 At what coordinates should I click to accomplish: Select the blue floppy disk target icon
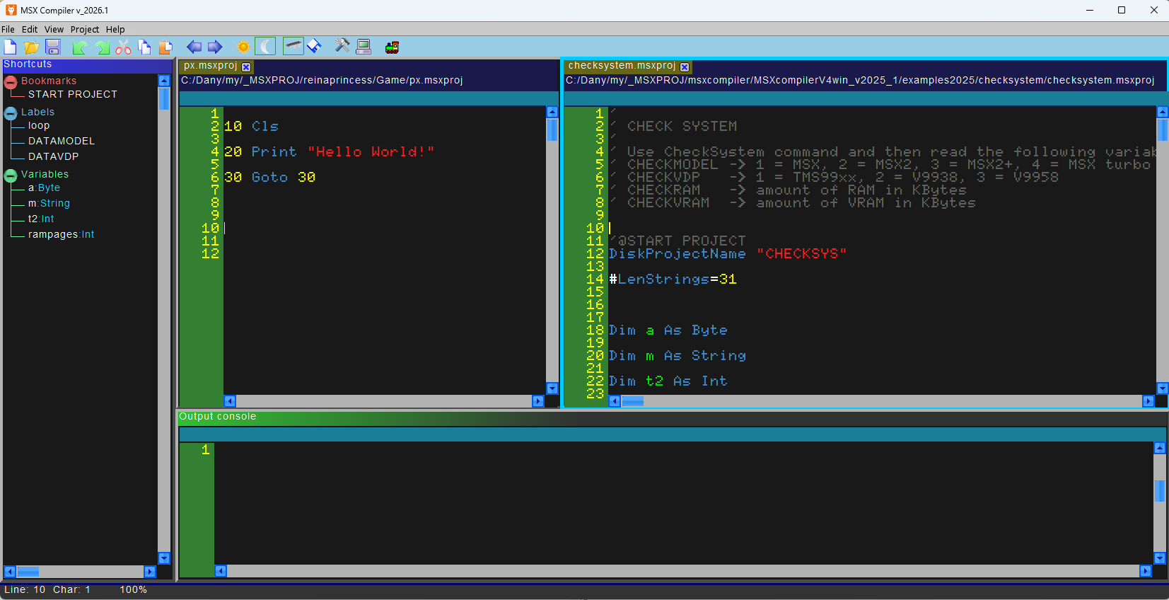pyautogui.click(x=315, y=47)
